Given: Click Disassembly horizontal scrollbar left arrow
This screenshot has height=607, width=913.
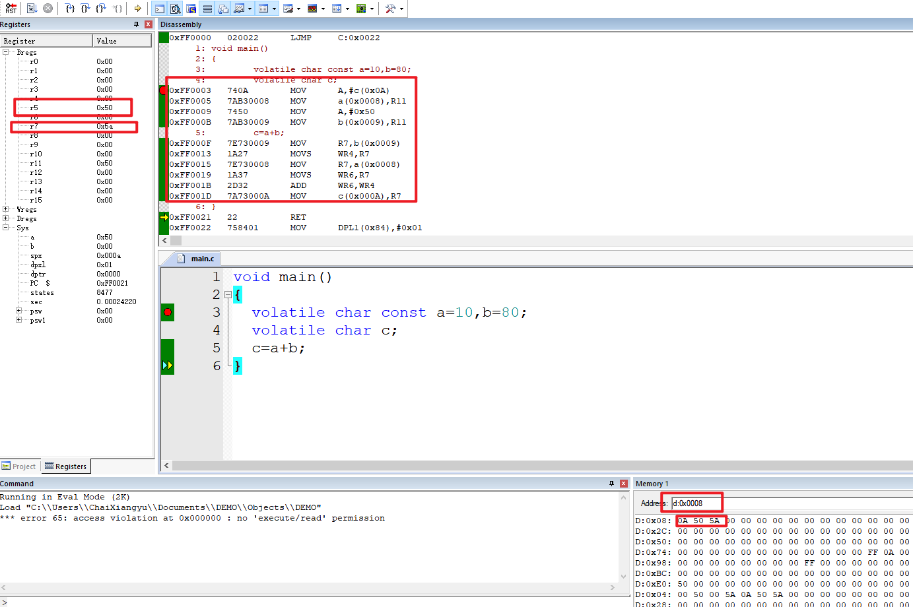Looking at the screenshot, I should point(164,241).
